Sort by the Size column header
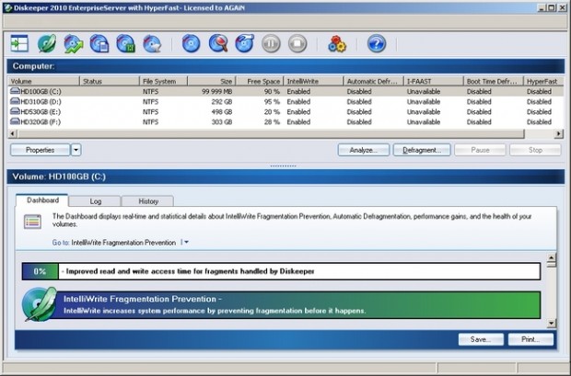The height and width of the screenshot is (376, 571). (212, 81)
